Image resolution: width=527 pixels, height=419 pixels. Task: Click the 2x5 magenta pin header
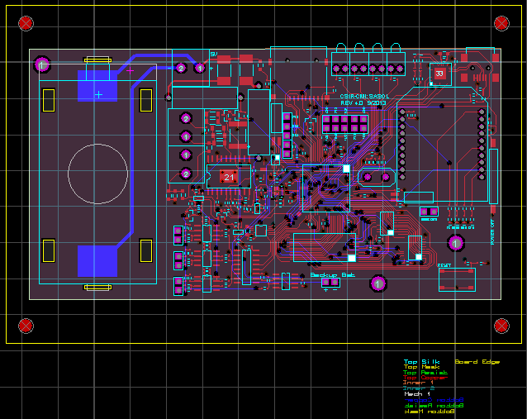click(x=344, y=124)
